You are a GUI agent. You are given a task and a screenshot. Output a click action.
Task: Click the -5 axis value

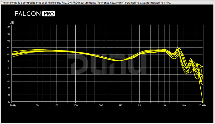coord(9,68)
